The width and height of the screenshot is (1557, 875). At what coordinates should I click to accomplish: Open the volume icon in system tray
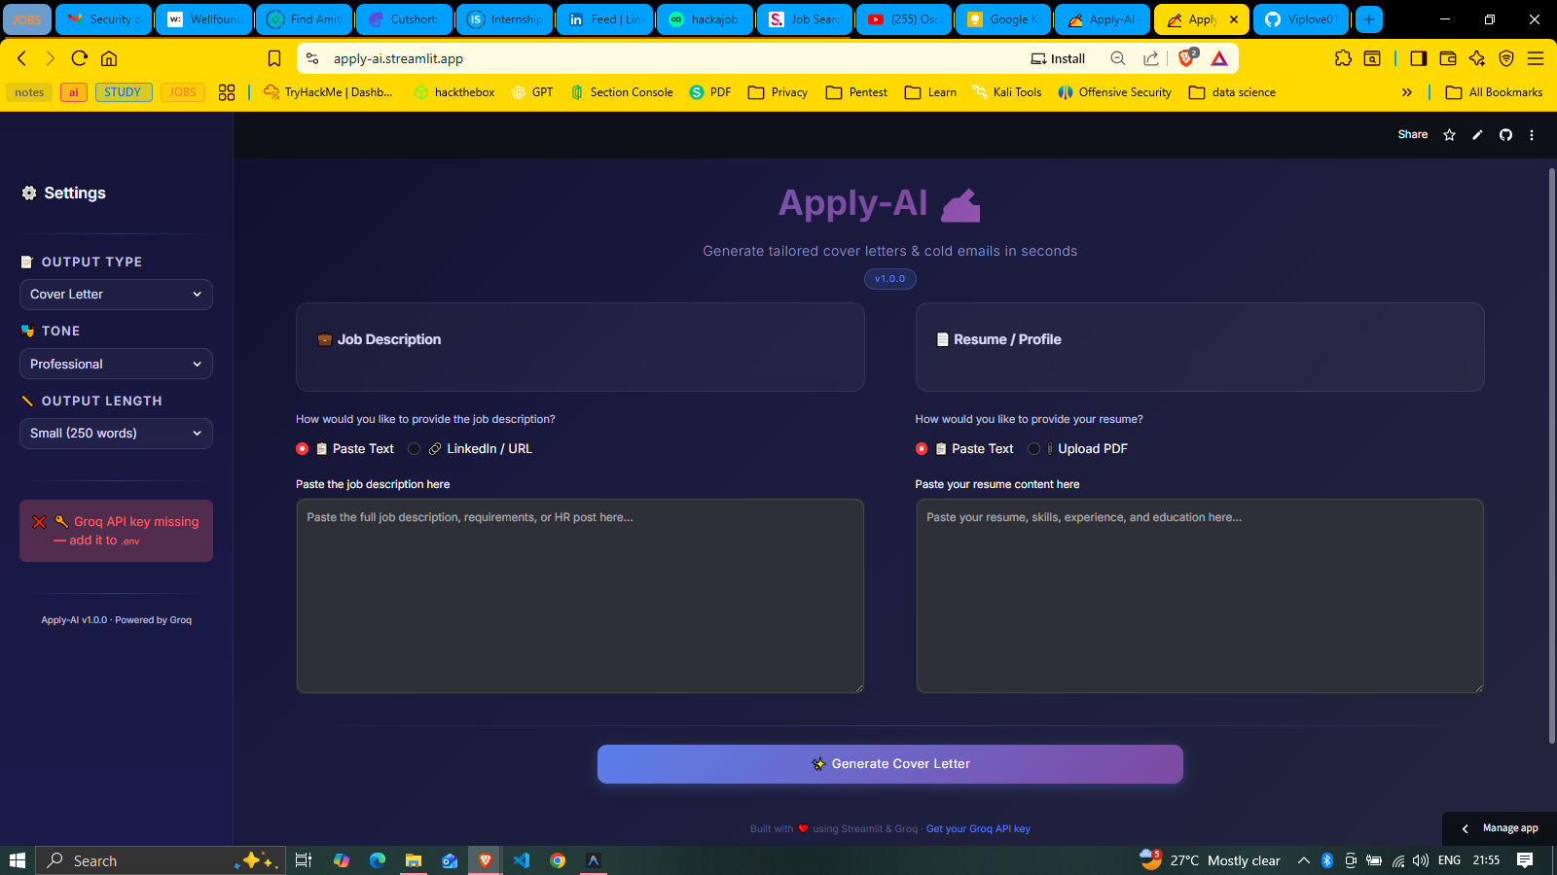point(1421,860)
